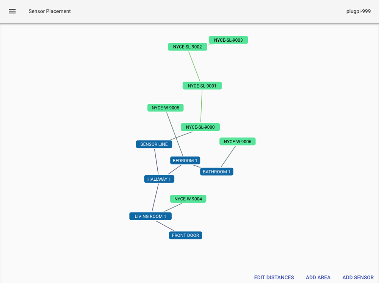This screenshot has height=283, width=379.
Task: Select the NYCE-SL-9001 sensor node
Action: (x=202, y=86)
